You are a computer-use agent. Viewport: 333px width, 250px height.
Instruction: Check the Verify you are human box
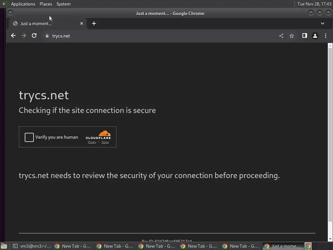pyautogui.click(x=29, y=137)
